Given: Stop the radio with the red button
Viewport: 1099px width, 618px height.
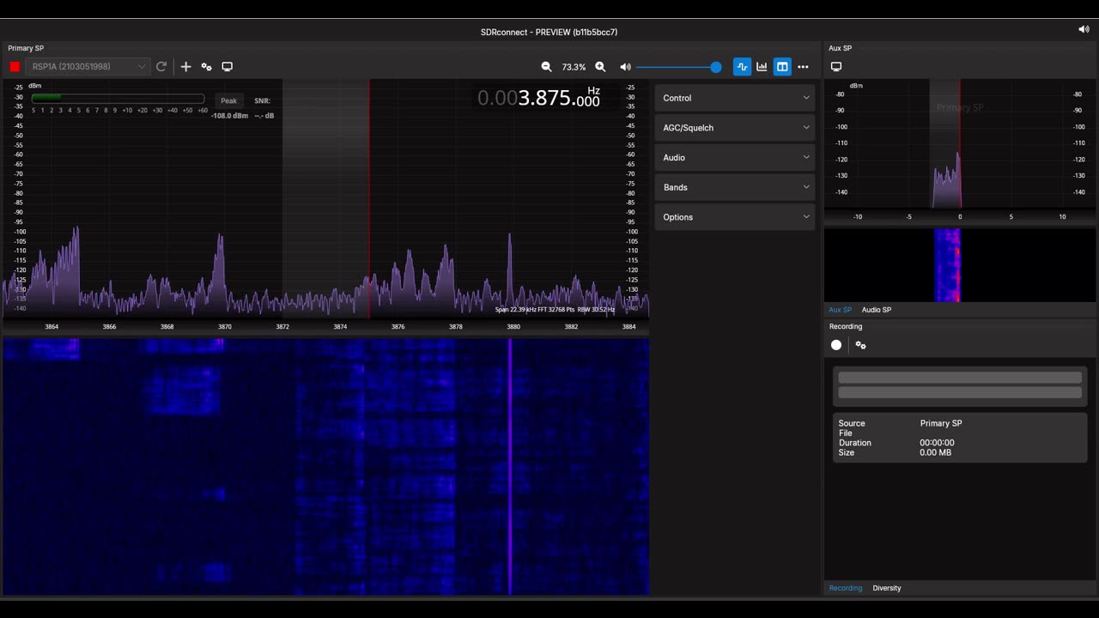Looking at the screenshot, I should pos(15,67).
